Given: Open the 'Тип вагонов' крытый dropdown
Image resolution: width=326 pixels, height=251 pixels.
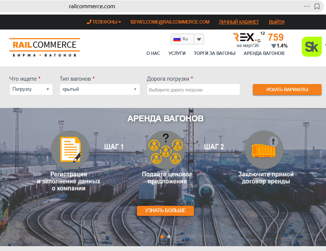Looking at the screenshot, I should [100, 90].
